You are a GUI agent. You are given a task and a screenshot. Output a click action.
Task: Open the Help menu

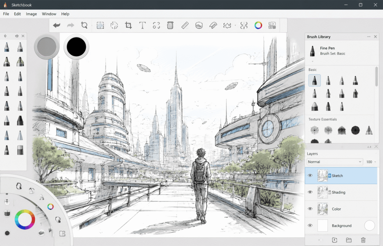(65, 14)
